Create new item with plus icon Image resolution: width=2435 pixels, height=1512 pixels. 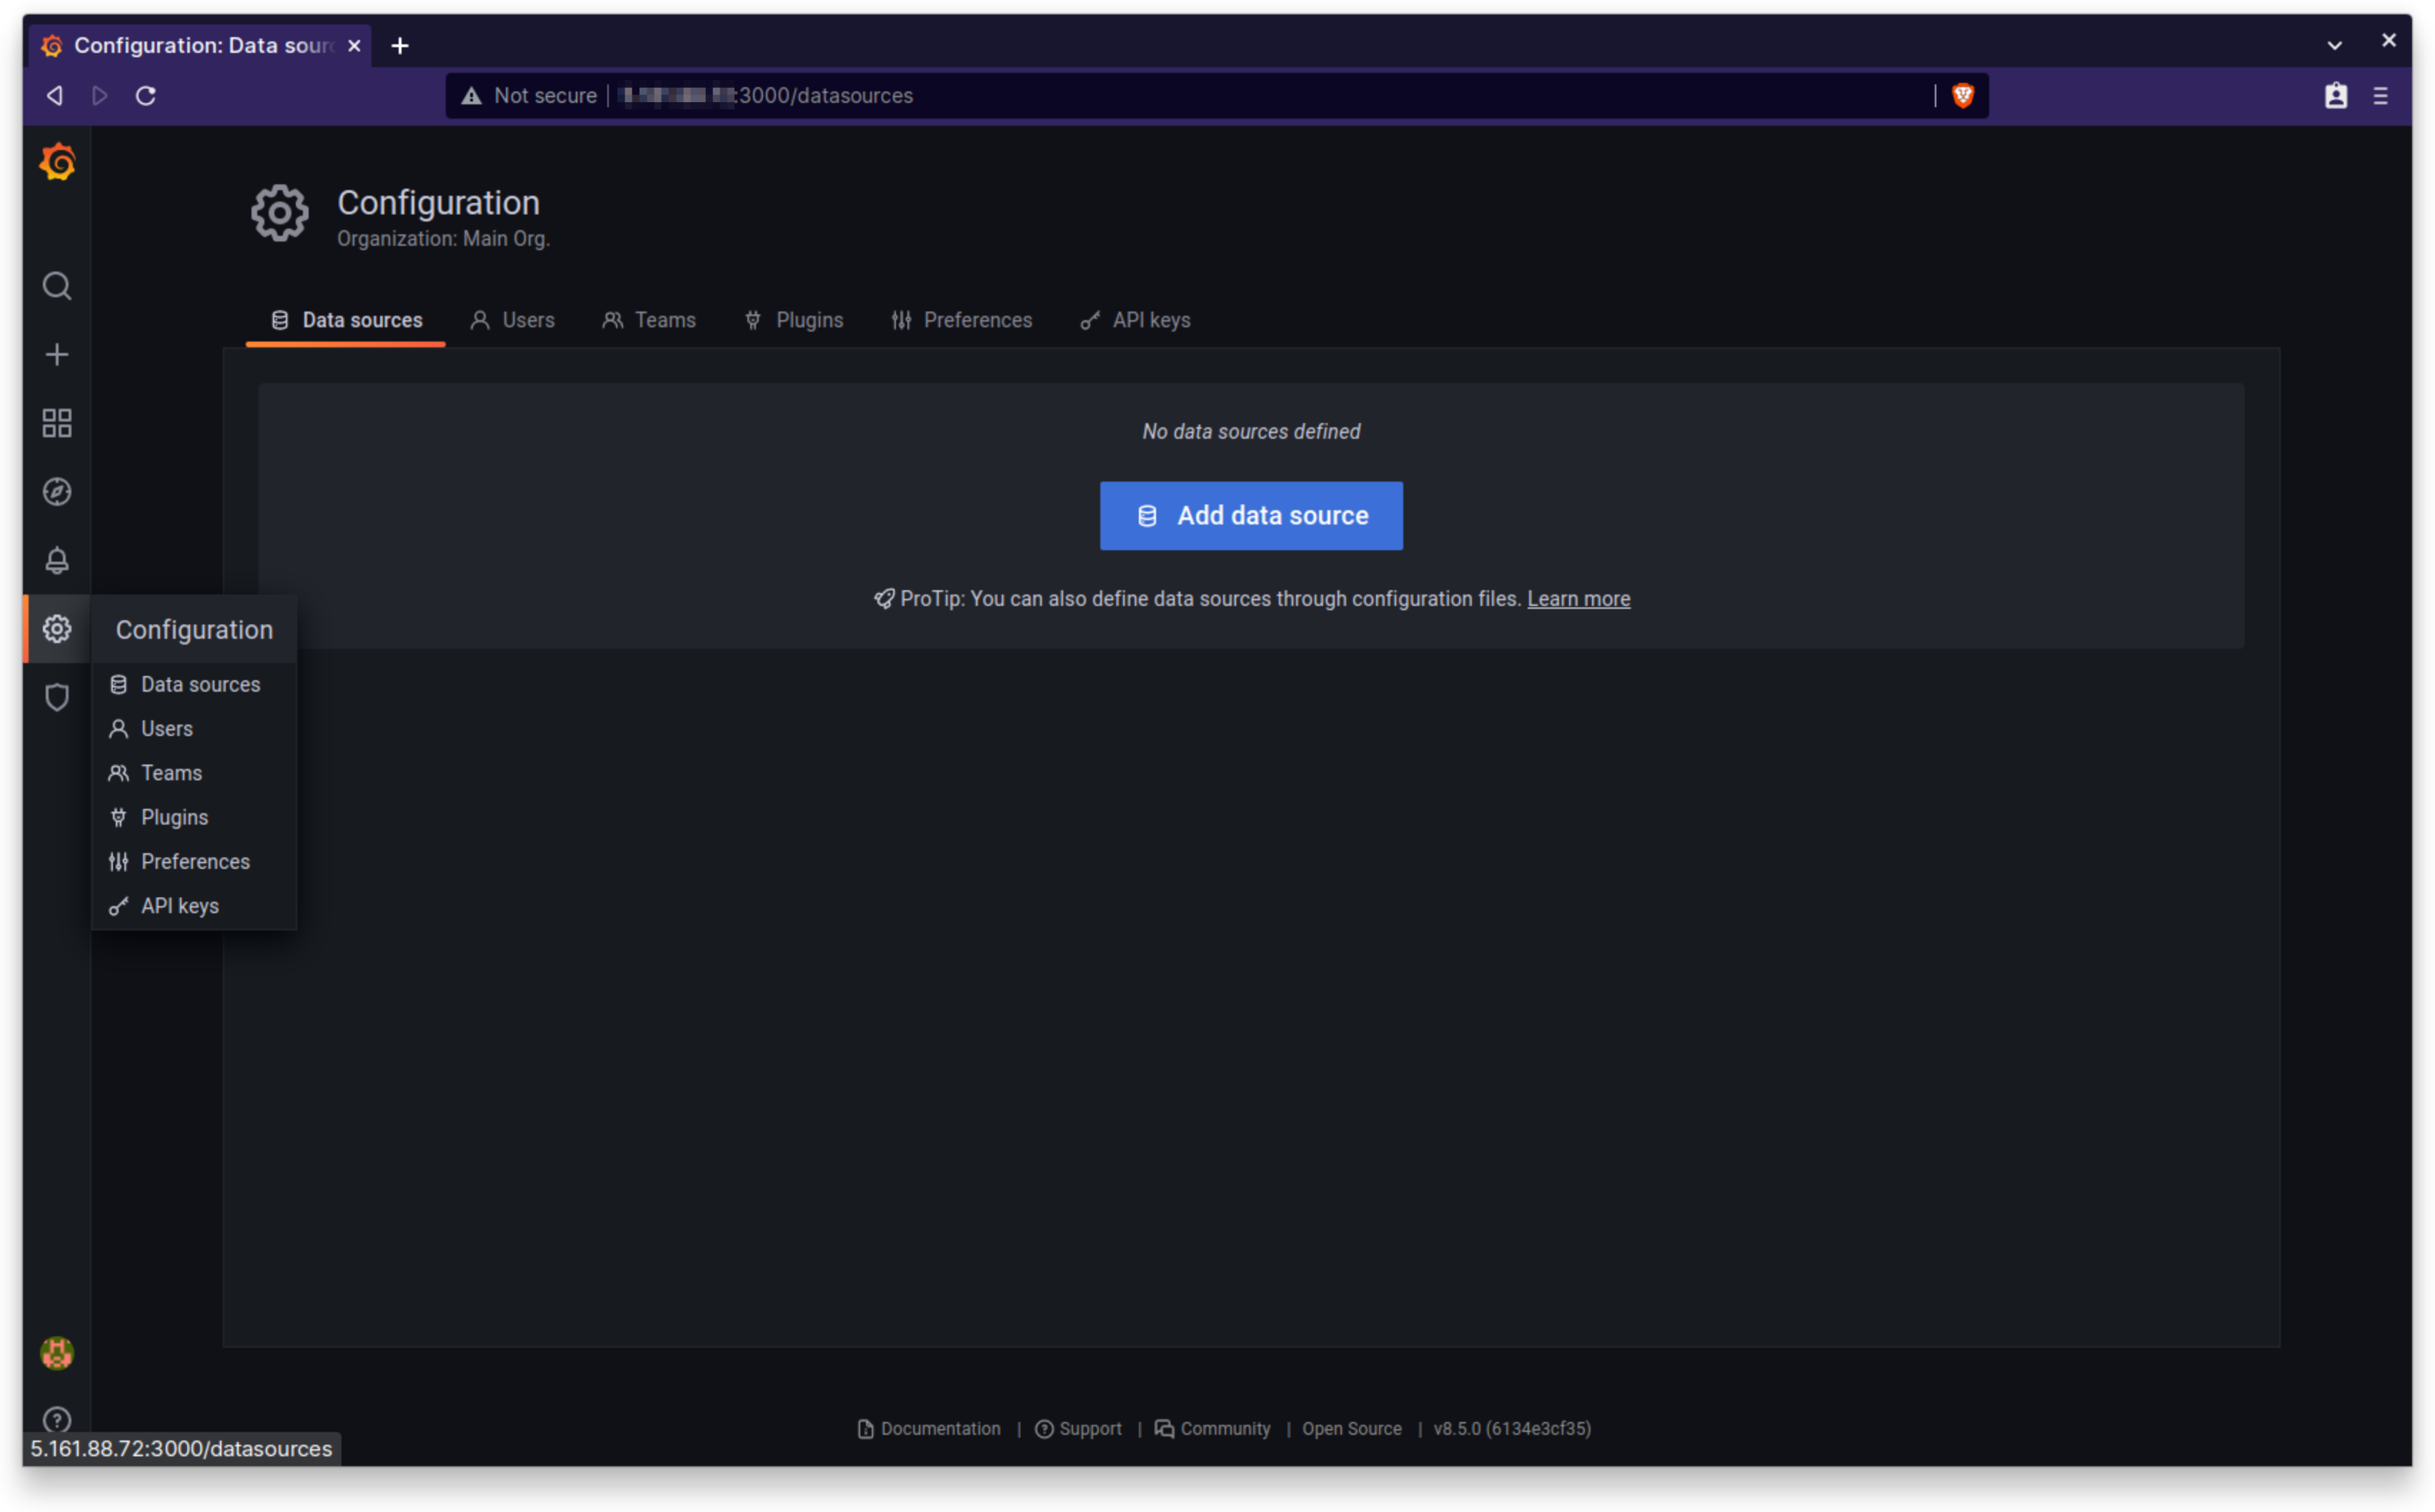(x=56, y=354)
